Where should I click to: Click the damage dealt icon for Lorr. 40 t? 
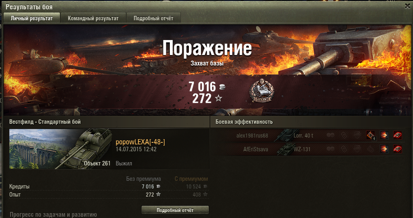pos(384,135)
